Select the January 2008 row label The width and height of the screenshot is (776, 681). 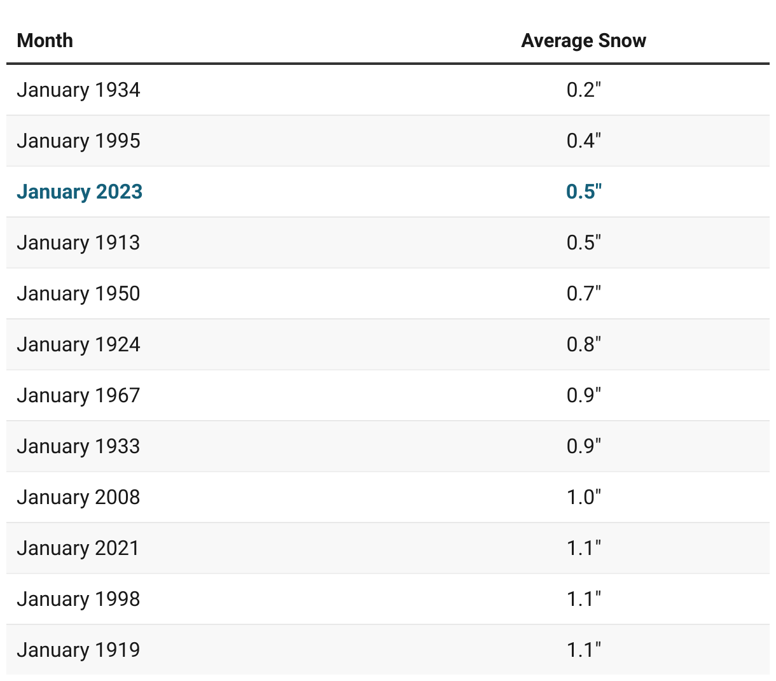78,498
